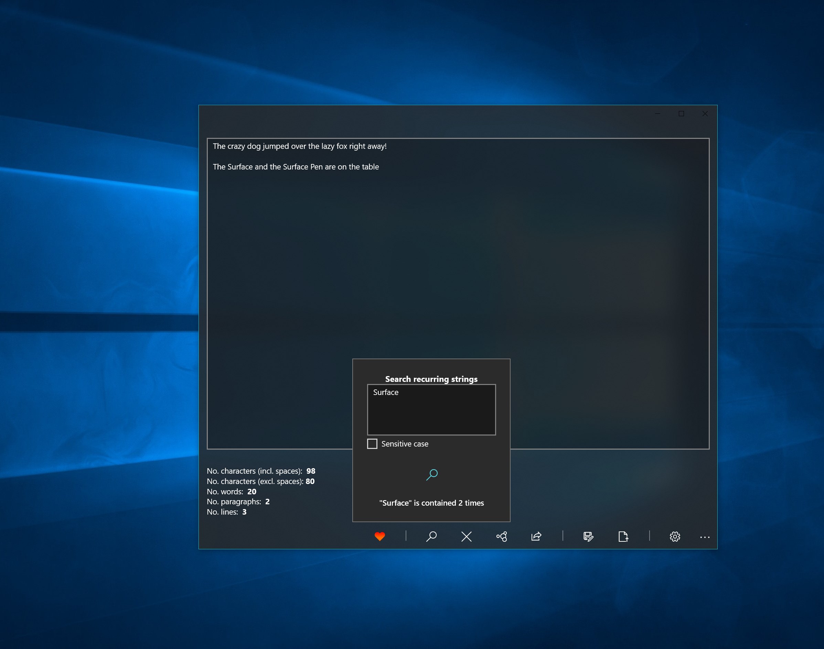Enable the Sensitive case checkbox
824x649 pixels.
[x=372, y=444]
